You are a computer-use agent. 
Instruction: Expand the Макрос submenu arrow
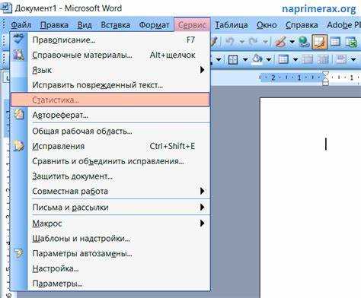(x=202, y=223)
